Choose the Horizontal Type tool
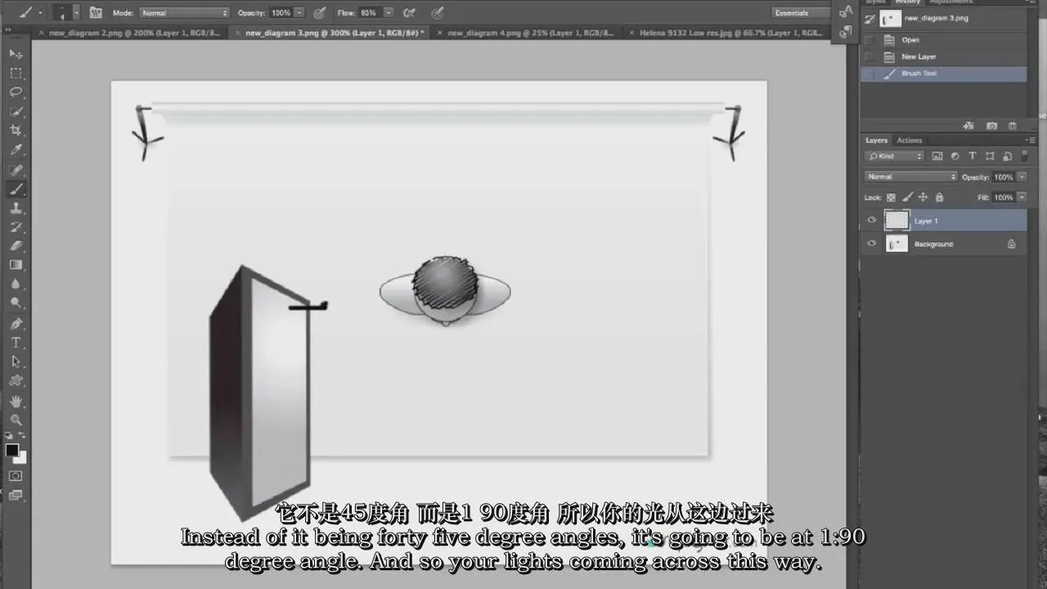Screen dimensions: 1047x589 [x=16, y=343]
